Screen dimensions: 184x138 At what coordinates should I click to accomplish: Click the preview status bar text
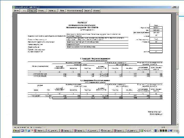click(30, 127)
